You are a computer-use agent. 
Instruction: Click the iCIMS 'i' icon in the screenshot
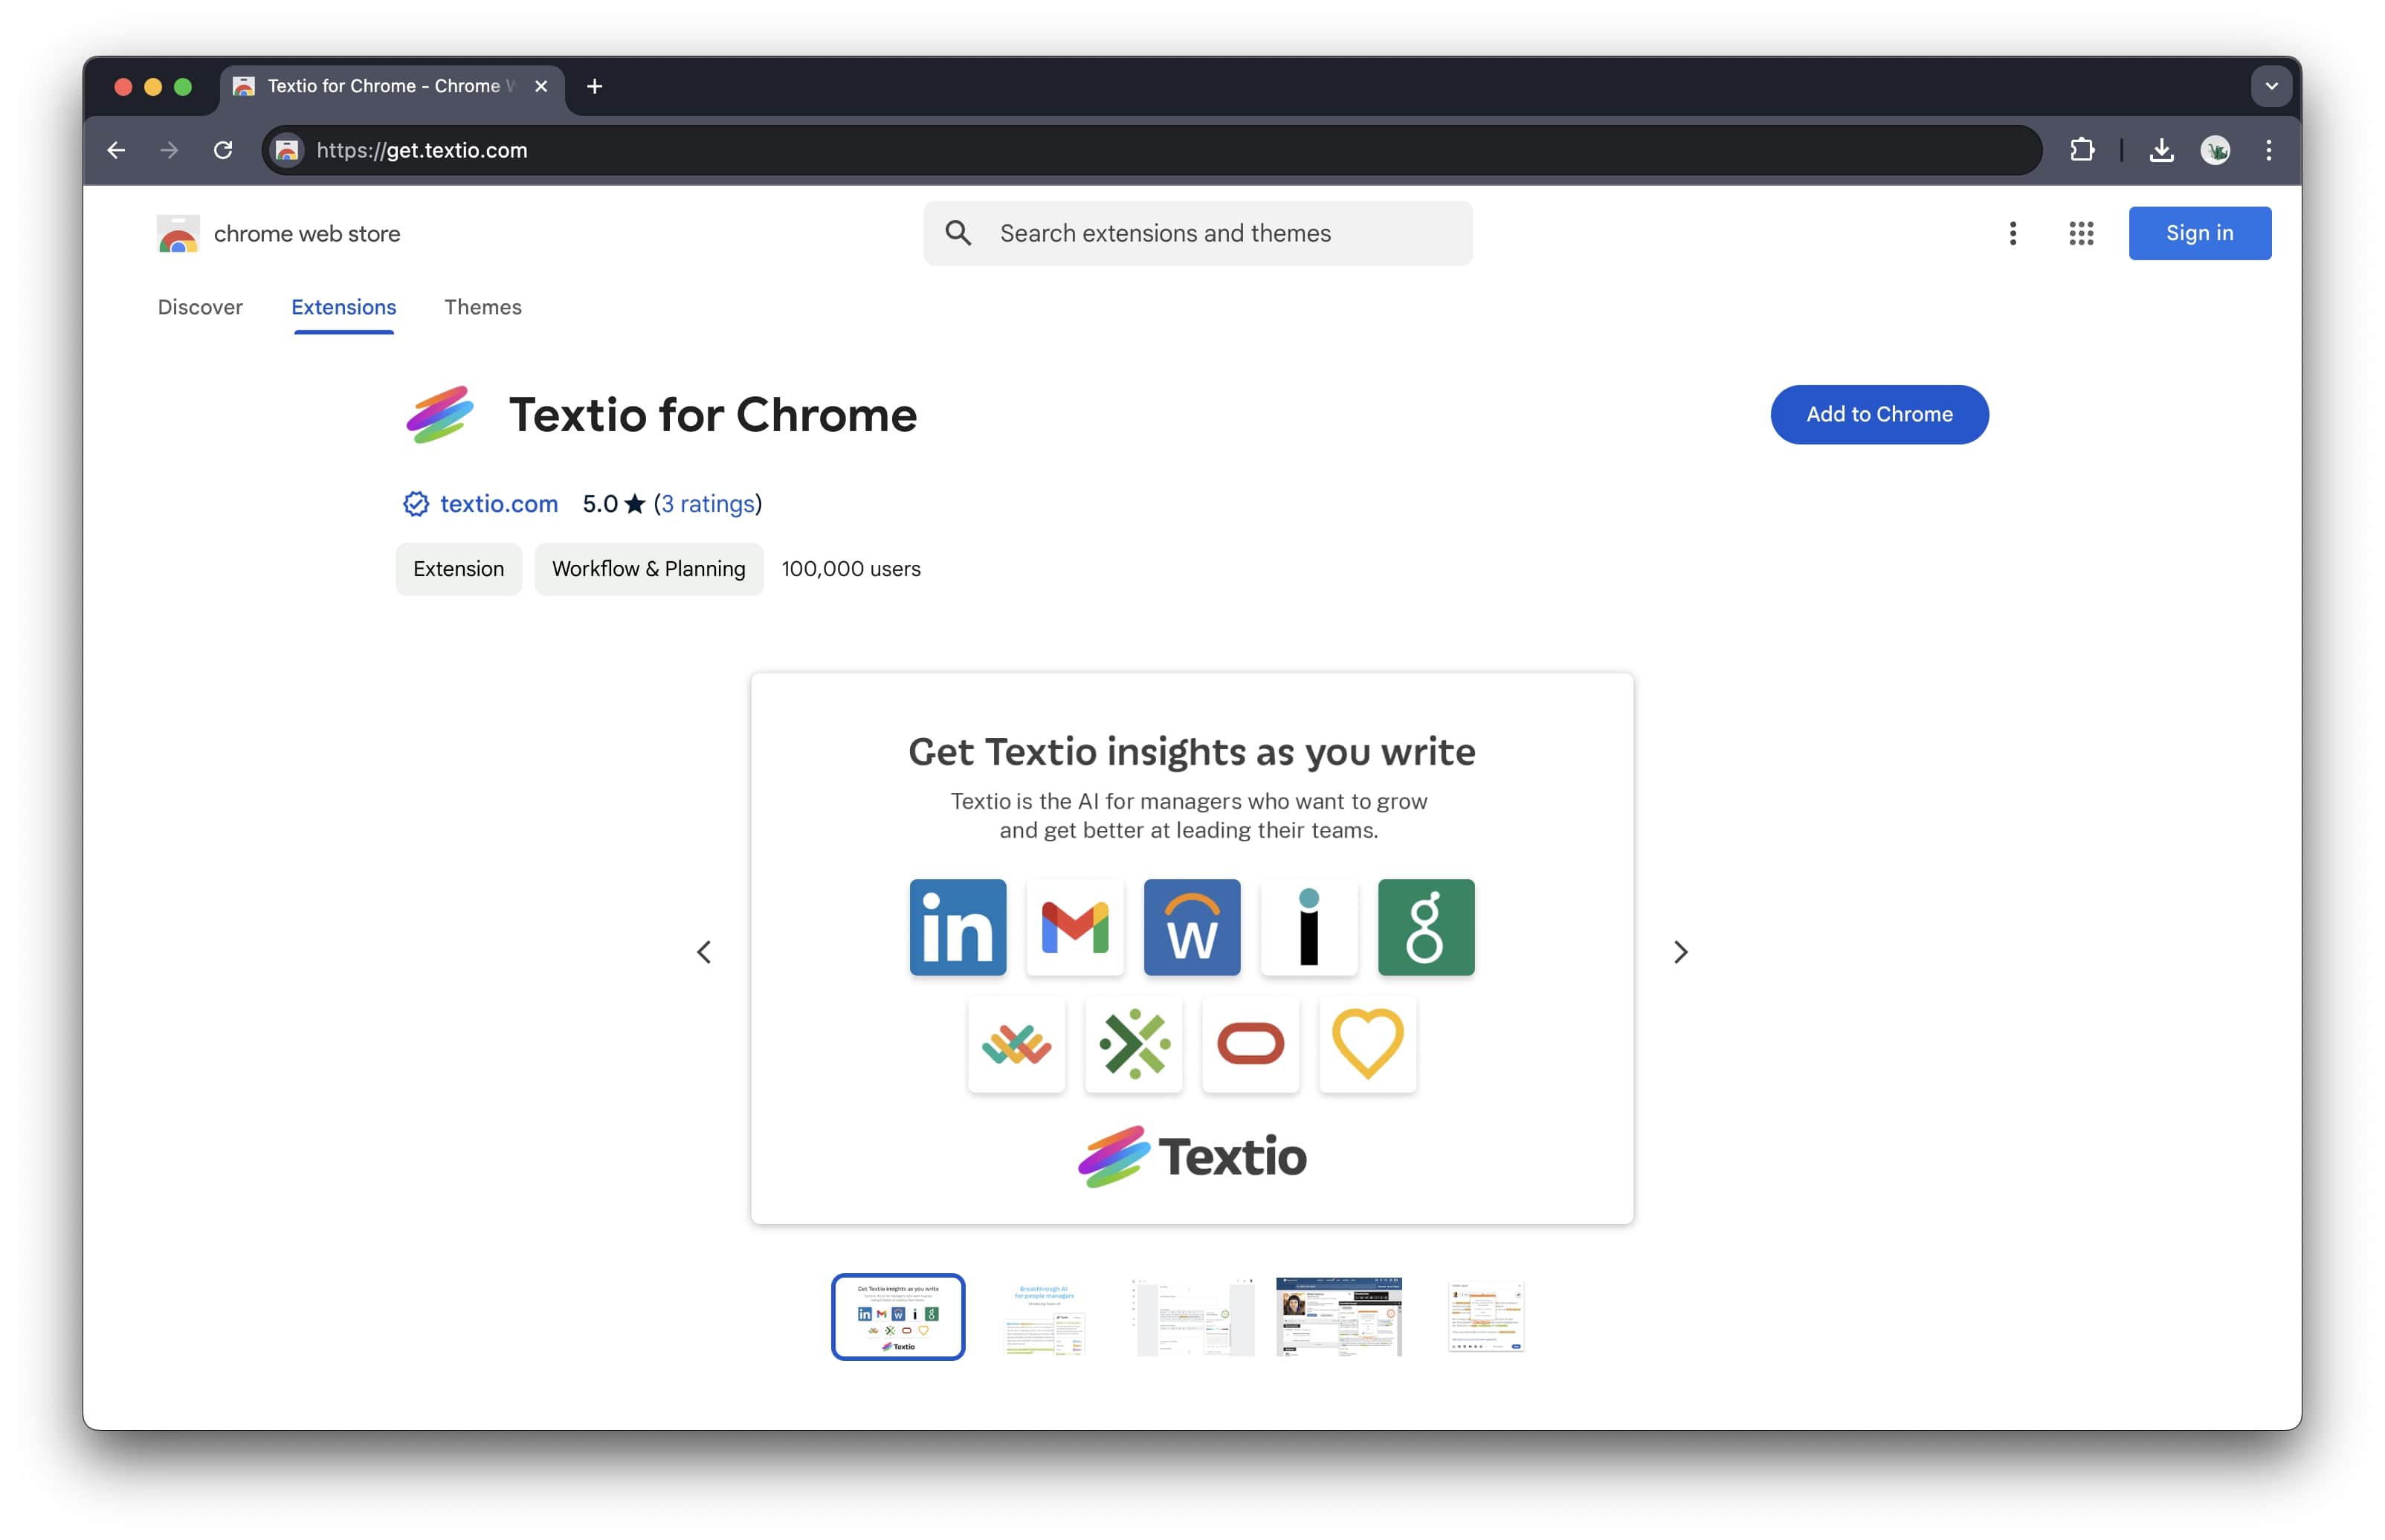click(1308, 927)
